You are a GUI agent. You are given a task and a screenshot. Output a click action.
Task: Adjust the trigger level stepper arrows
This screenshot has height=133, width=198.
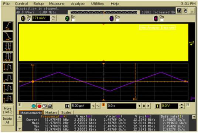click(182, 106)
